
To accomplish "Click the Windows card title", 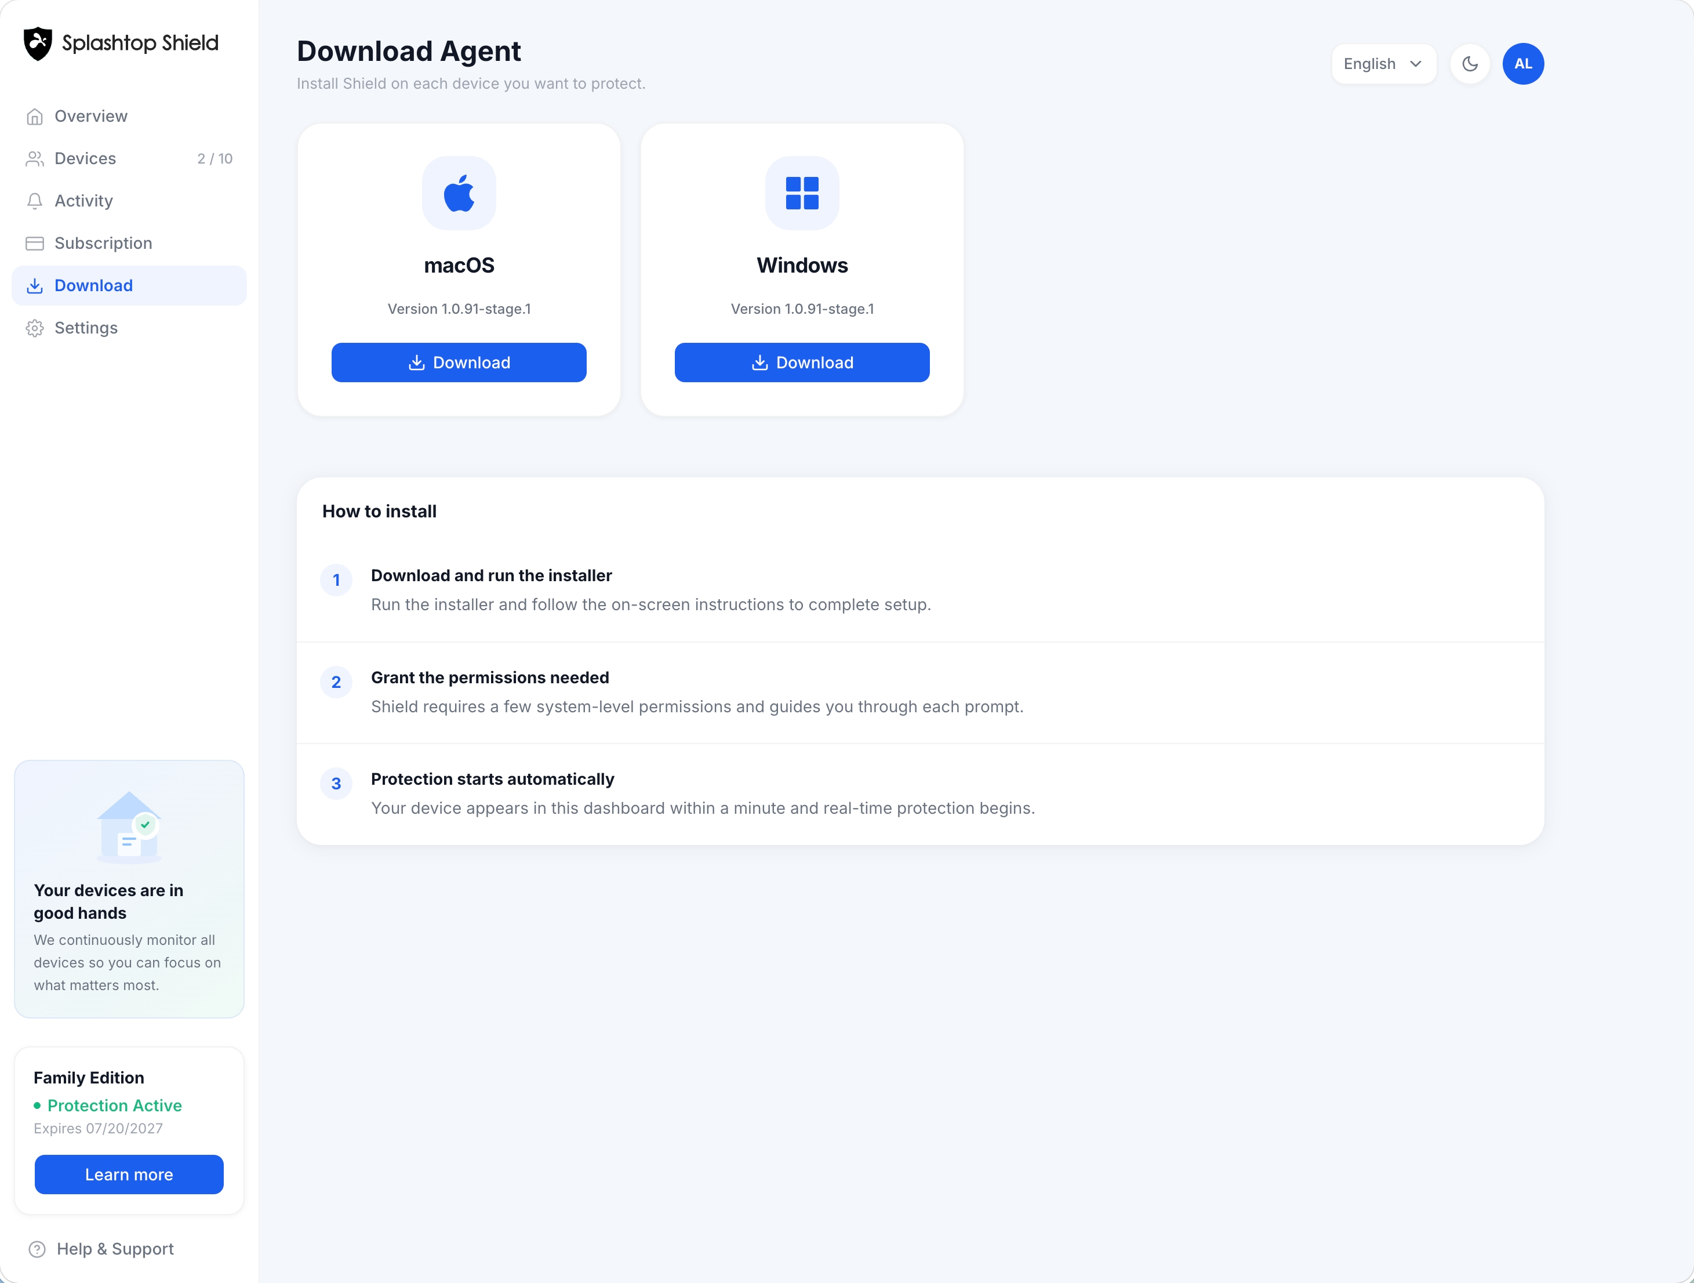I will point(802,265).
